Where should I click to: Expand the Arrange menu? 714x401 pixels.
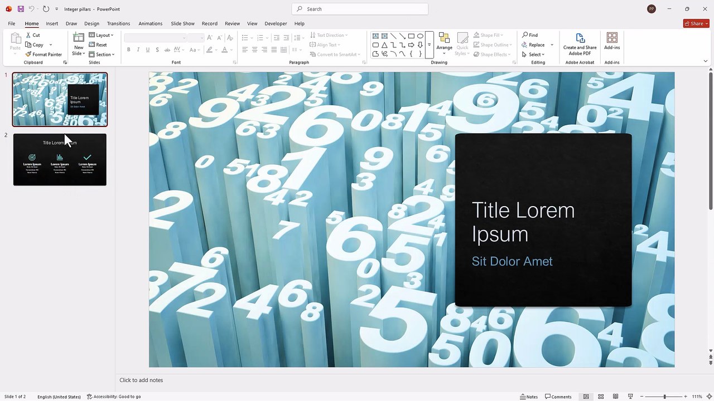click(444, 44)
